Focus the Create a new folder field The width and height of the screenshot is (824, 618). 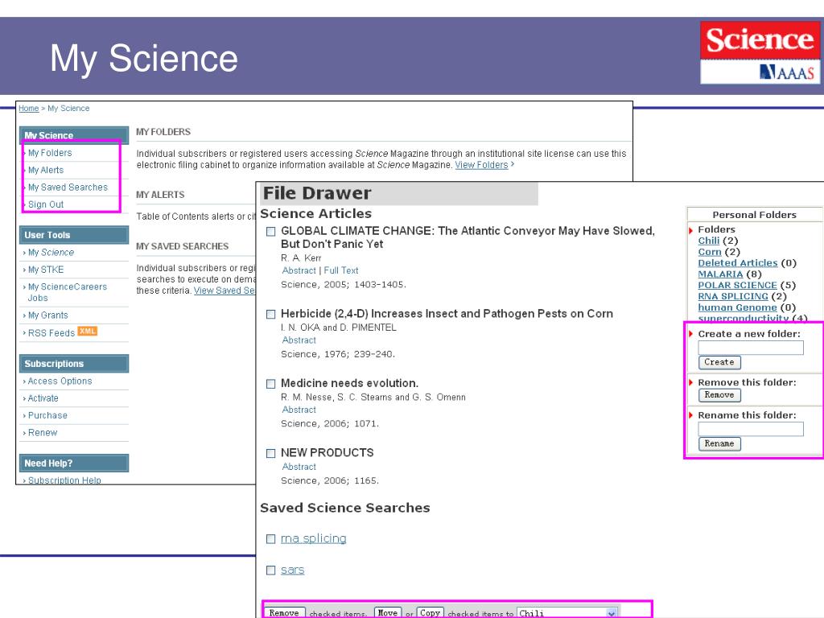pyautogui.click(x=751, y=348)
